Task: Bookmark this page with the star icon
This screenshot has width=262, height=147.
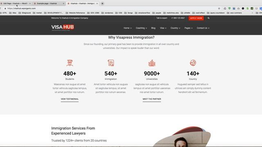Action: pos(219,8)
